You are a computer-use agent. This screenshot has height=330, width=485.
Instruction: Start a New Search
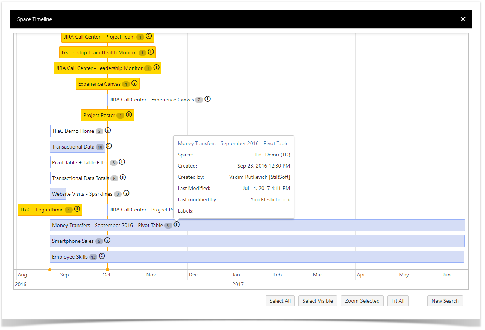click(445, 301)
